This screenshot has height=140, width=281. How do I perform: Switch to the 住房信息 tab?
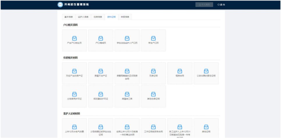point(98,17)
